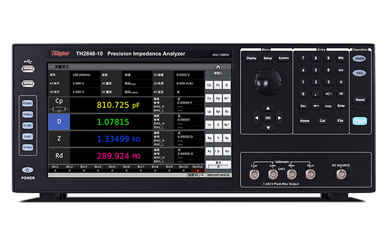Push the POWER button
The image size is (388, 237).
pos(27,170)
